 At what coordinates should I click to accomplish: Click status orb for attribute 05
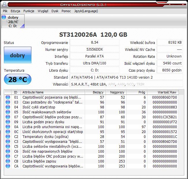[x=8, y=112]
